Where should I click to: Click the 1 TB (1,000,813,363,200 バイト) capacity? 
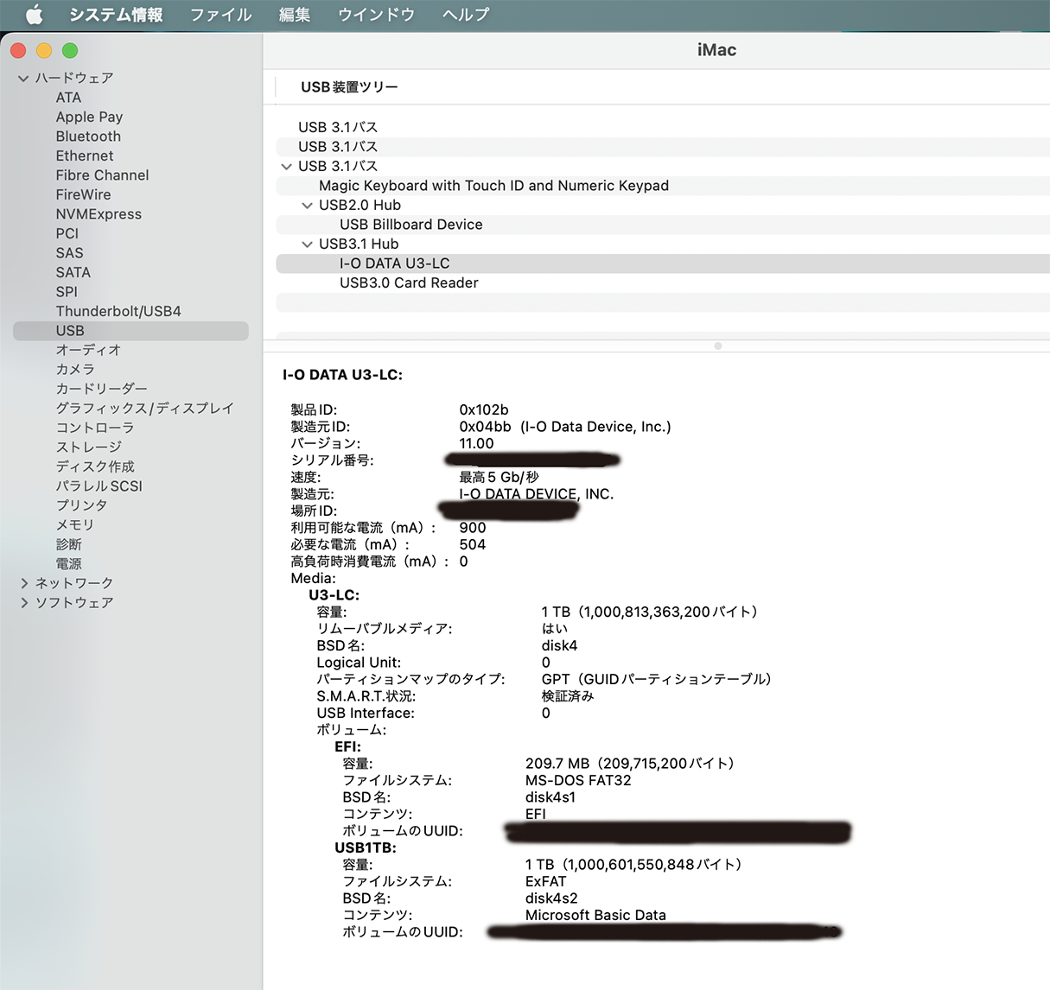(650, 612)
